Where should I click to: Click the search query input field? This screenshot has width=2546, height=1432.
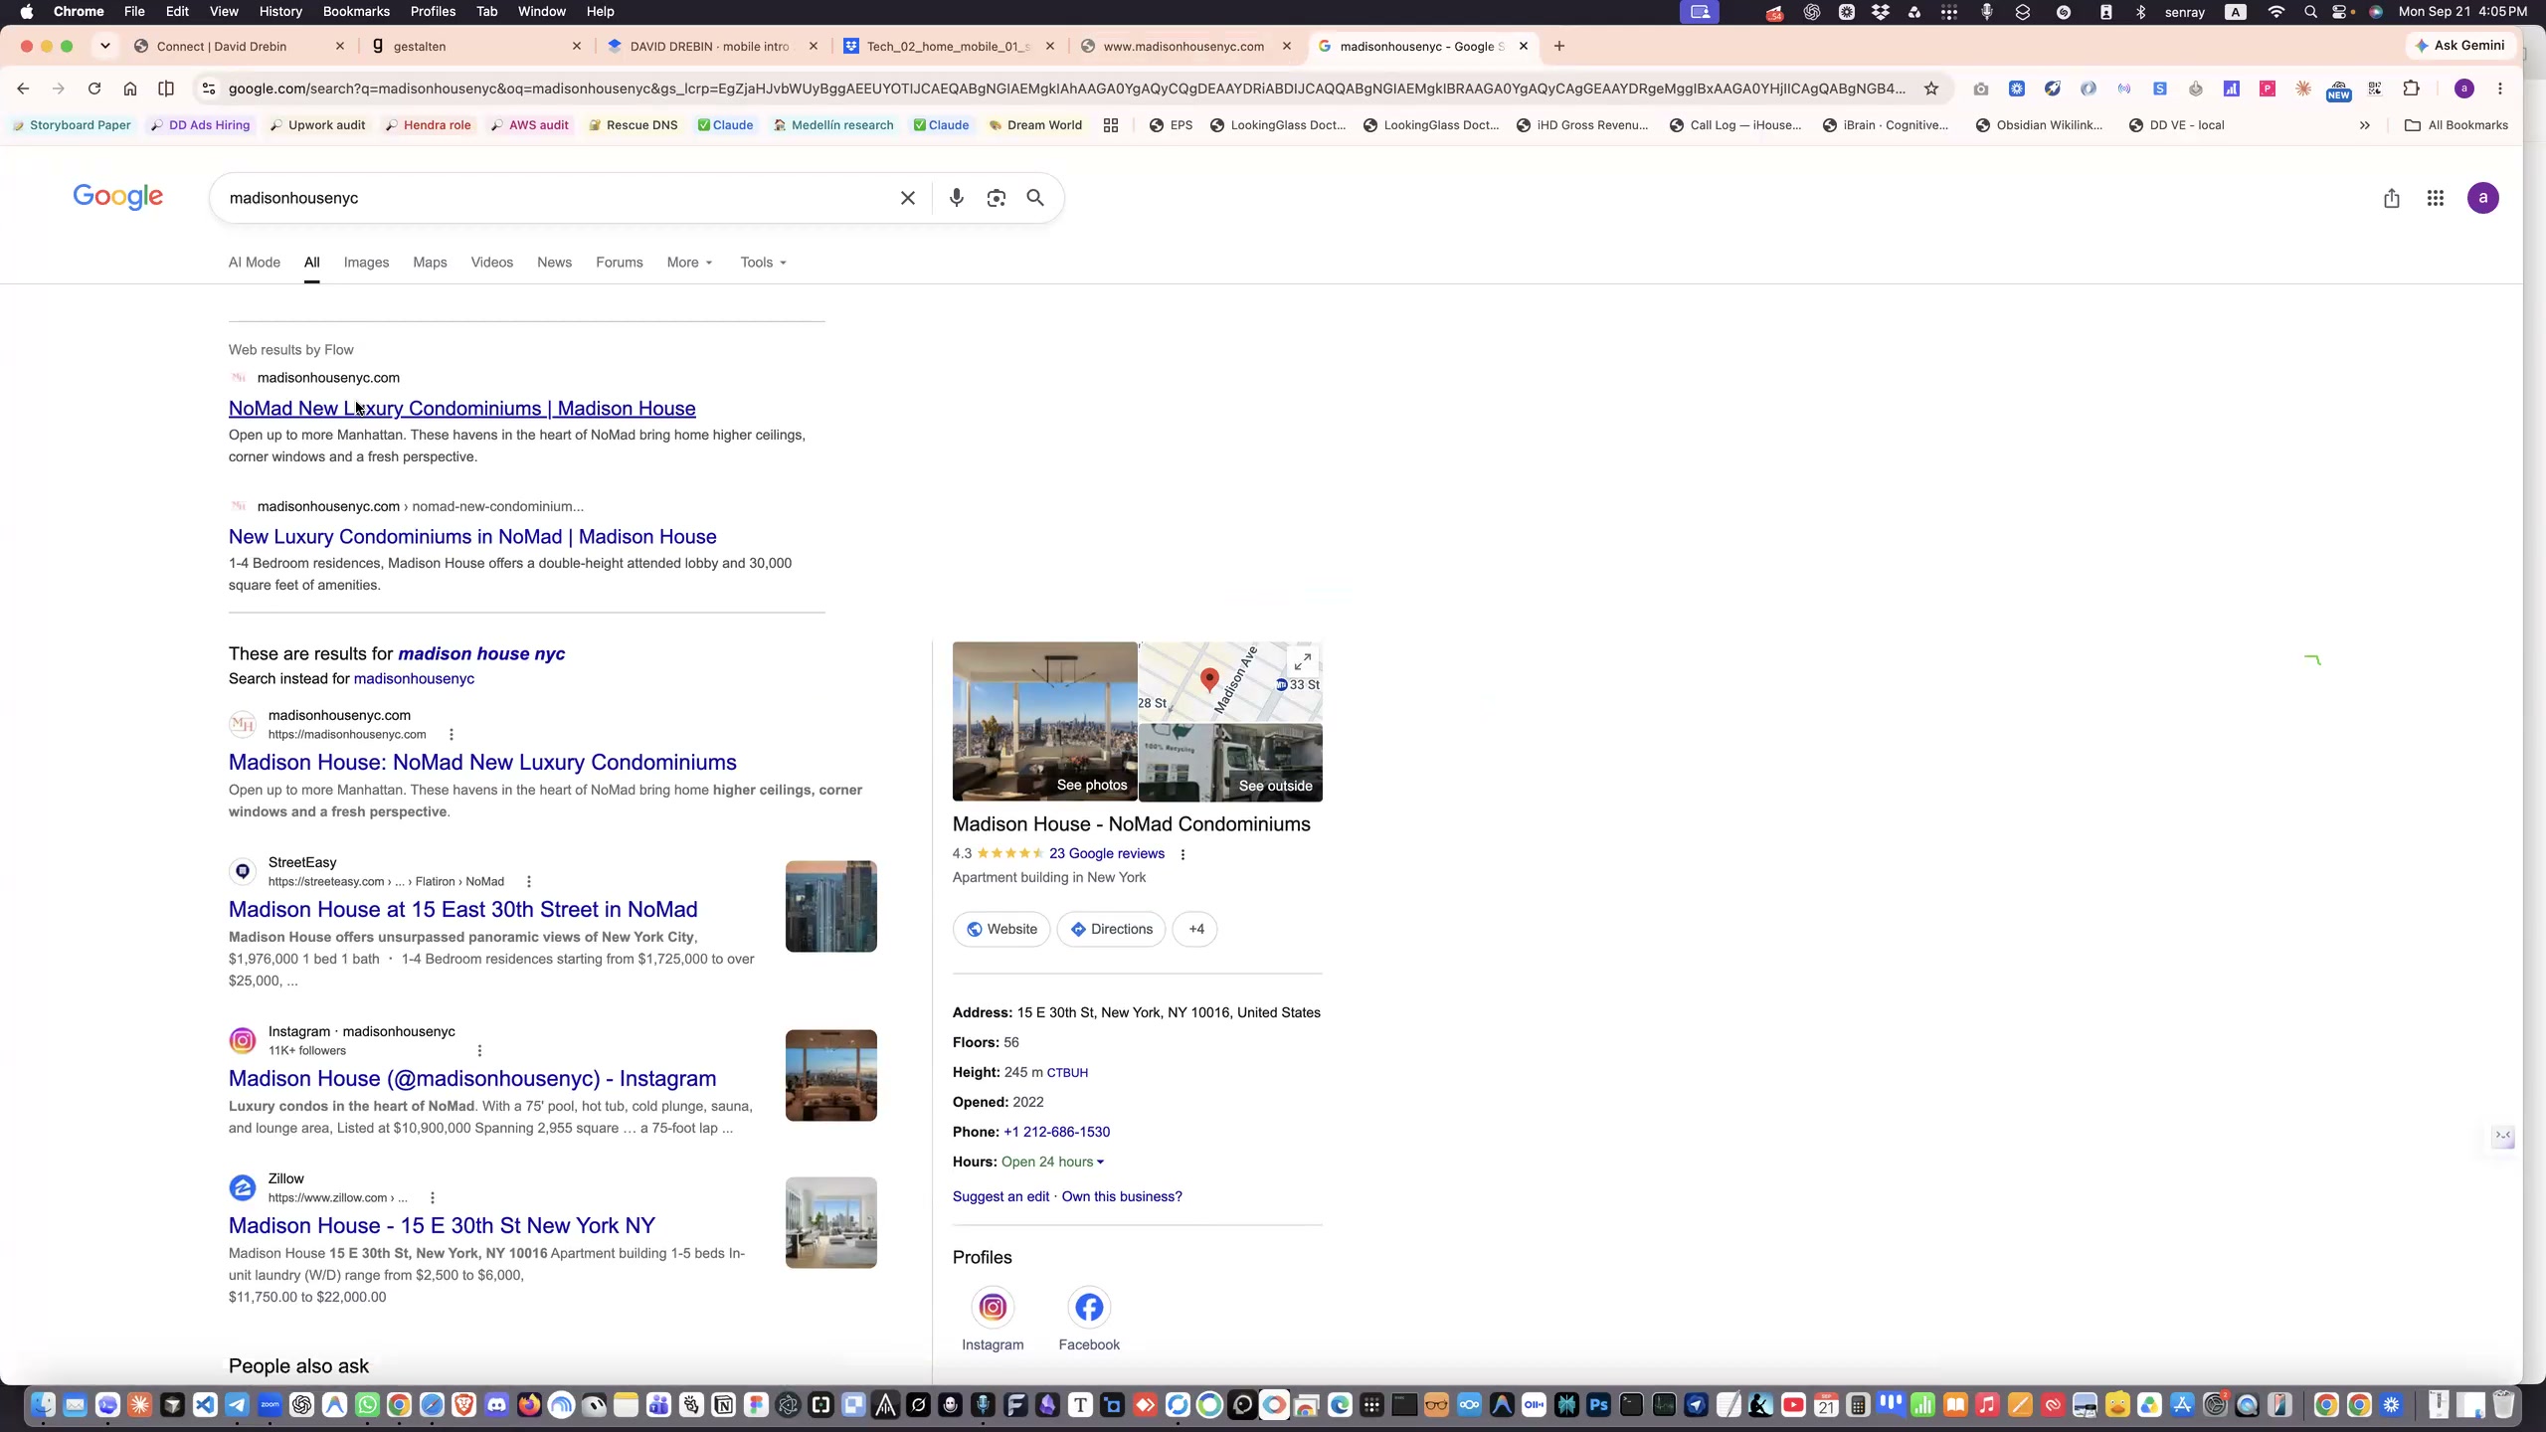click(x=557, y=198)
